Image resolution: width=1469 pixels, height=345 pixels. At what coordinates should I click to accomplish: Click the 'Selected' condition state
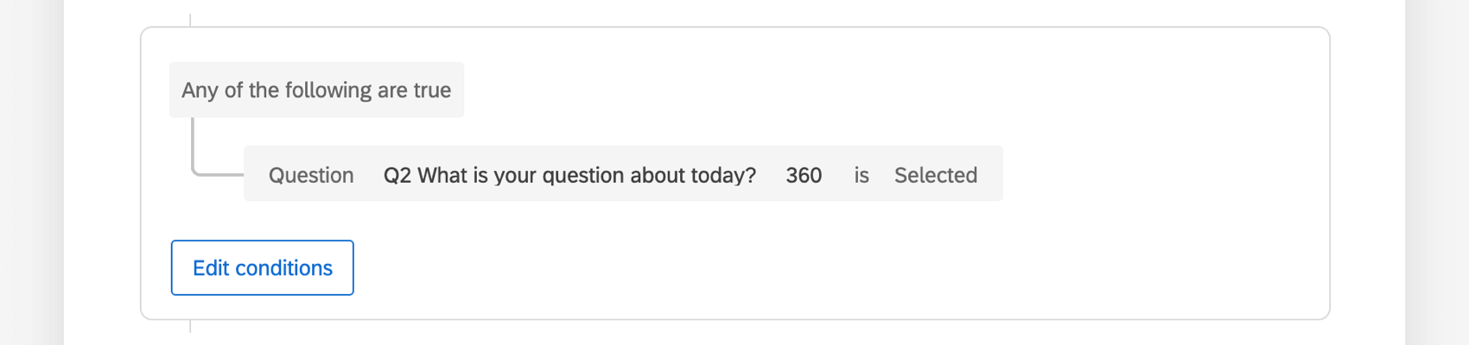(x=936, y=175)
